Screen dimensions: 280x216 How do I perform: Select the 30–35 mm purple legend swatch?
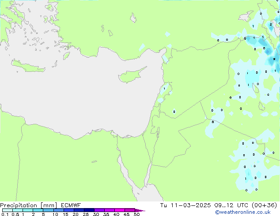[99, 210]
